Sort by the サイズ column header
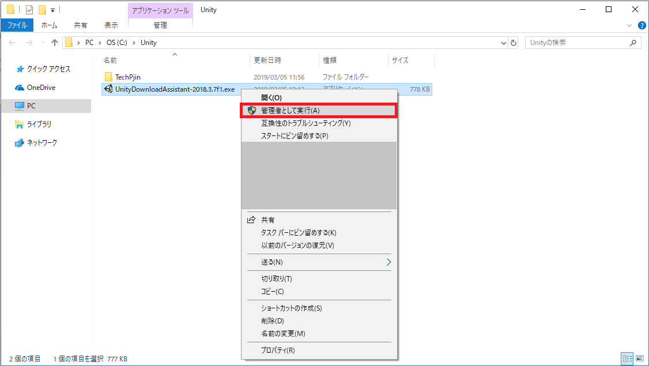This screenshot has height=366, width=649. (x=411, y=61)
